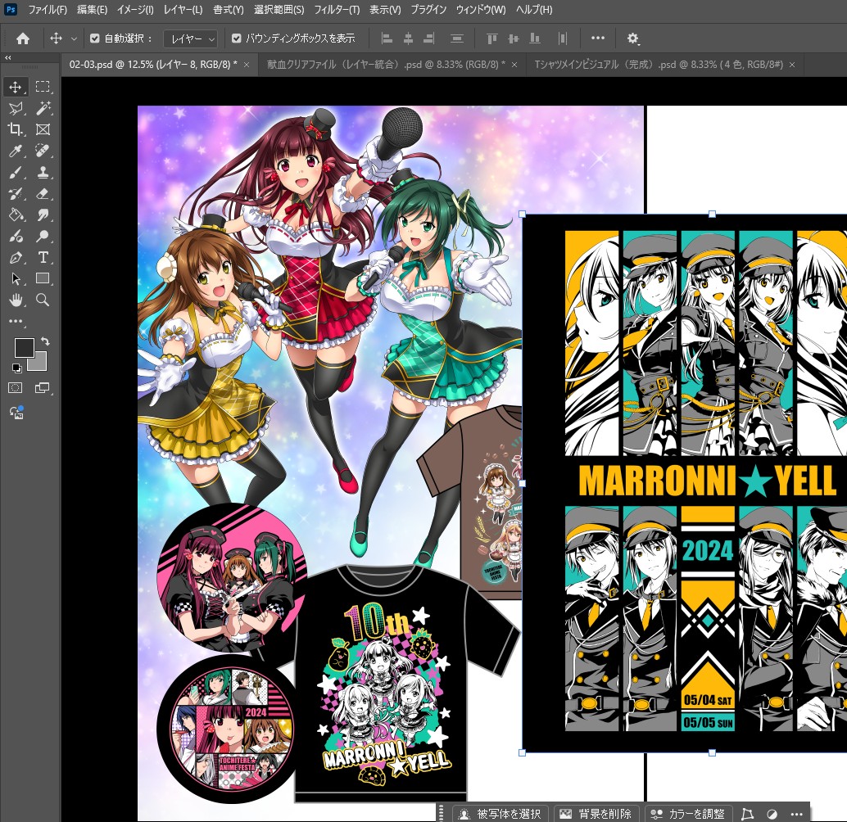Open ウィンドウ(W) menu

click(x=481, y=10)
